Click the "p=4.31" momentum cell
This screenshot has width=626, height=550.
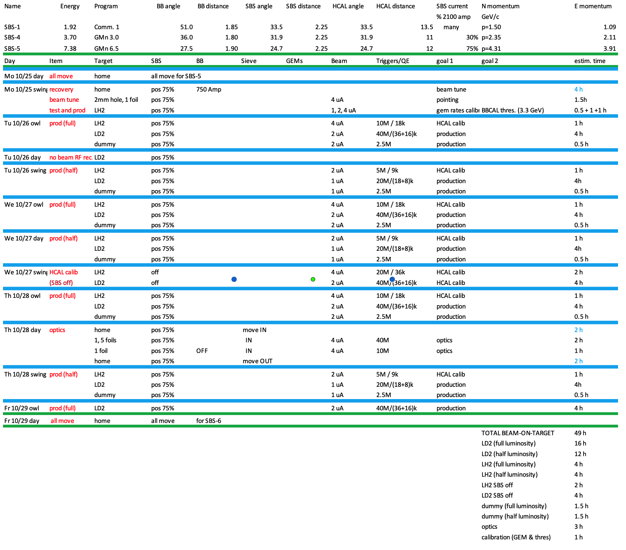pos(491,48)
